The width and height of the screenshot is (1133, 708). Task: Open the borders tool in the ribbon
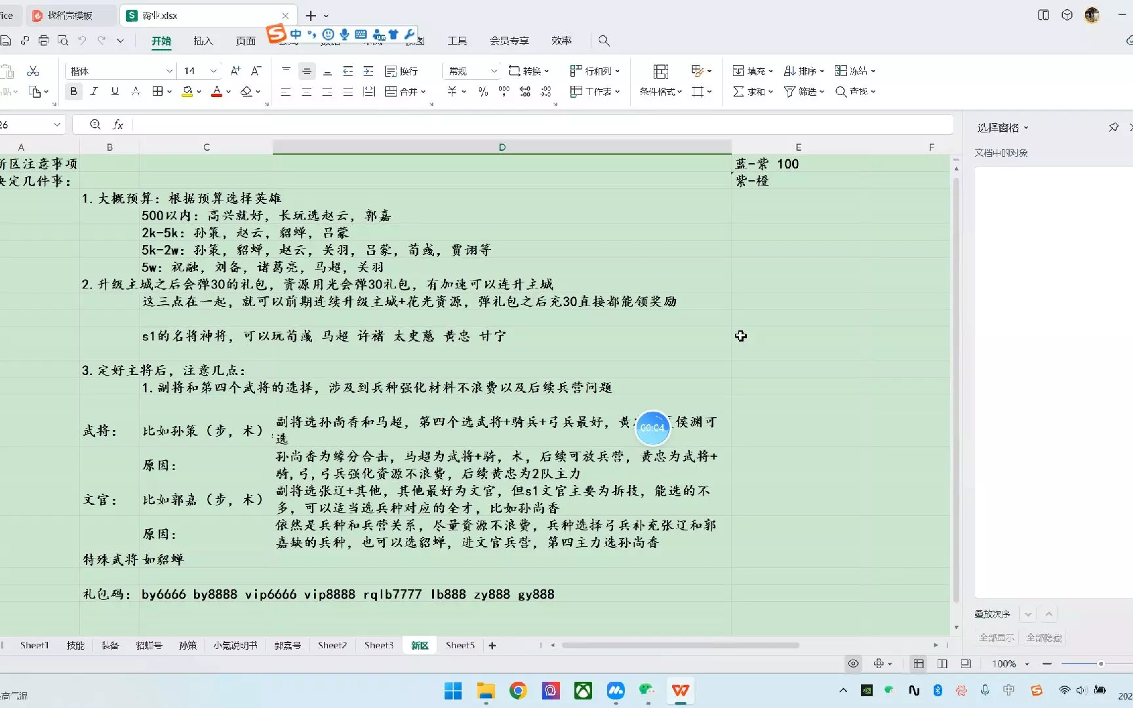pyautogui.click(x=157, y=92)
